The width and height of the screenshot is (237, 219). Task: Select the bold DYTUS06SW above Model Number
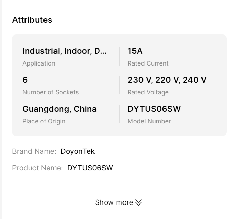tap(154, 109)
